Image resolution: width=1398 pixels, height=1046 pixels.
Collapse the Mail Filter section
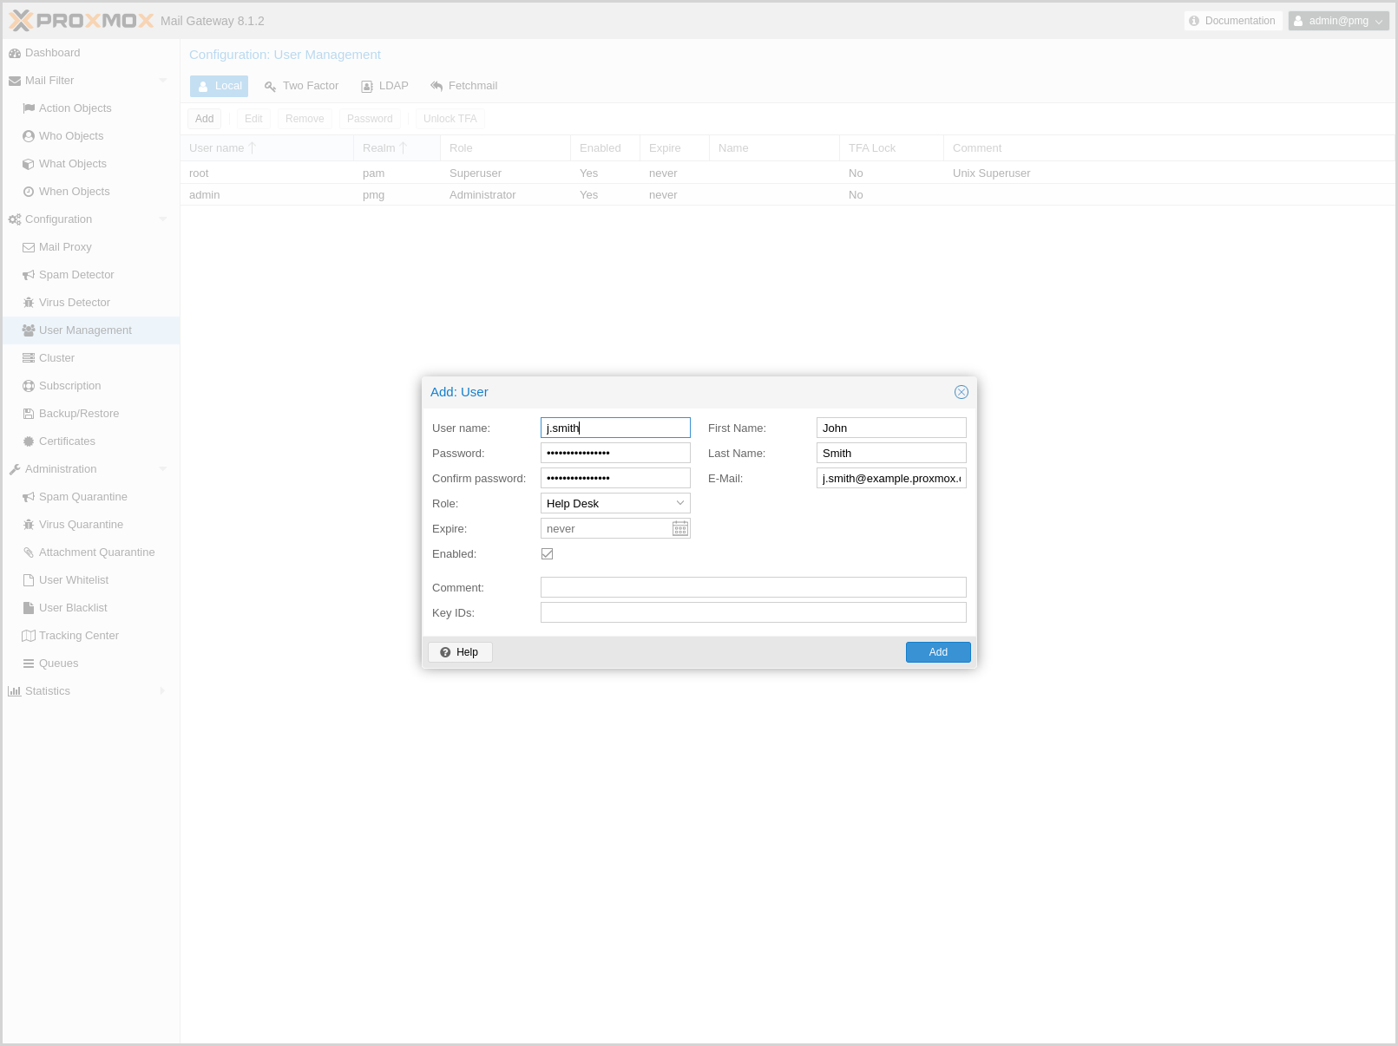163,81
